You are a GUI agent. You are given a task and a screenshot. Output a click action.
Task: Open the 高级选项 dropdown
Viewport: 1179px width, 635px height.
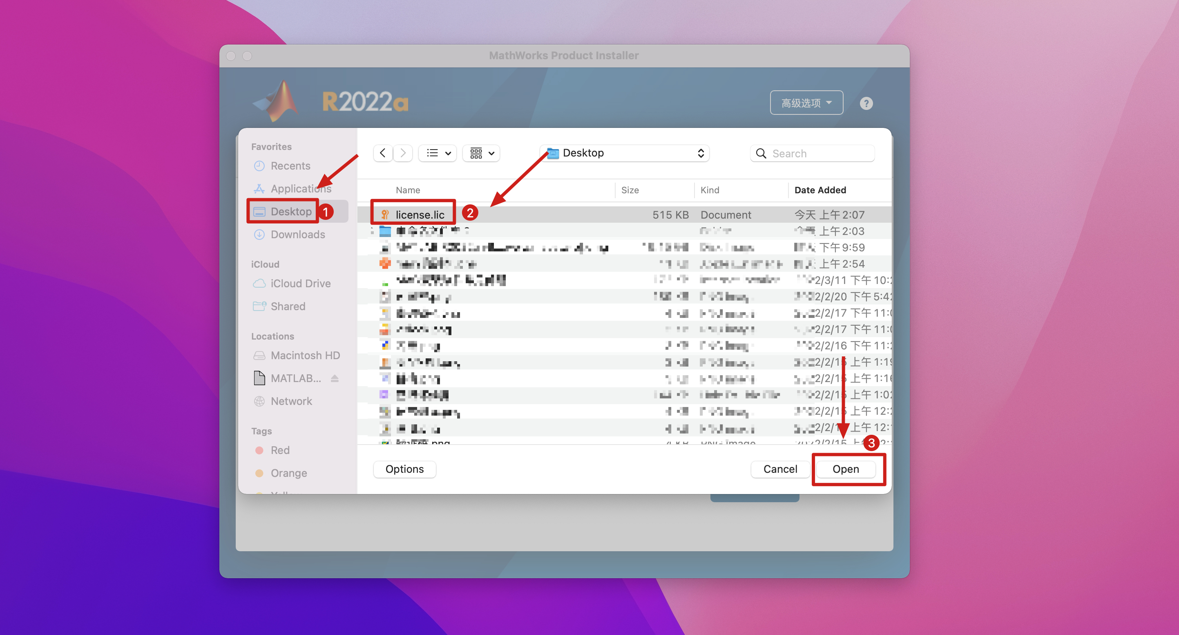click(806, 103)
